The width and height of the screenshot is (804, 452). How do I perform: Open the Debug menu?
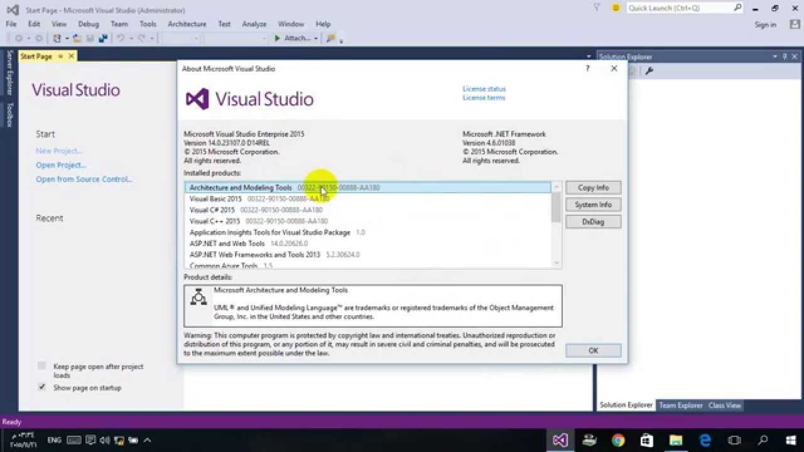tap(89, 24)
